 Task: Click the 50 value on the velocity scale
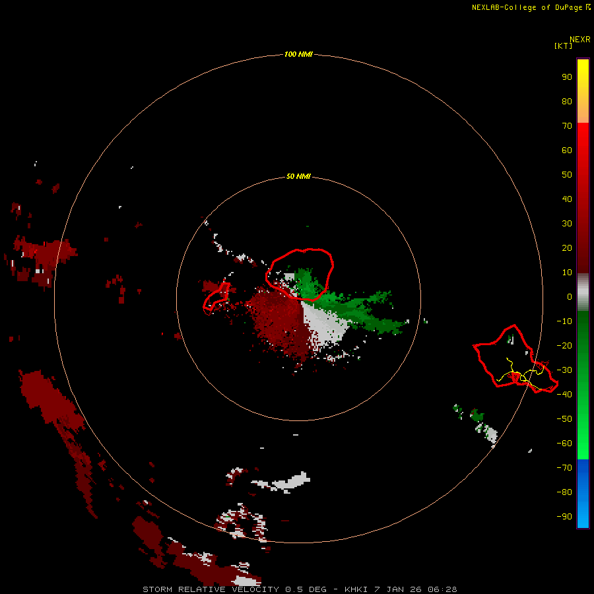(x=567, y=175)
